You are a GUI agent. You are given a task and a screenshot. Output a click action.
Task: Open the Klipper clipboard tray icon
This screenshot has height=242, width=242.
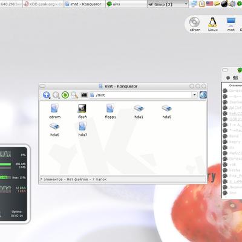(x=202, y=4)
